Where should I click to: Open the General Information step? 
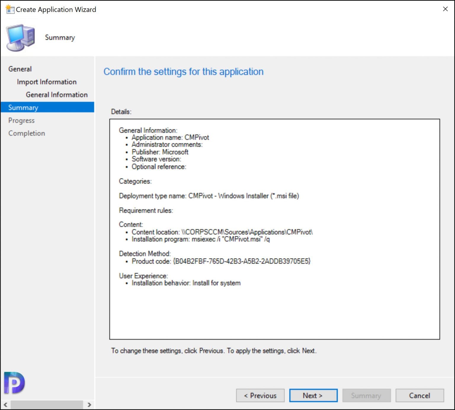(x=57, y=95)
